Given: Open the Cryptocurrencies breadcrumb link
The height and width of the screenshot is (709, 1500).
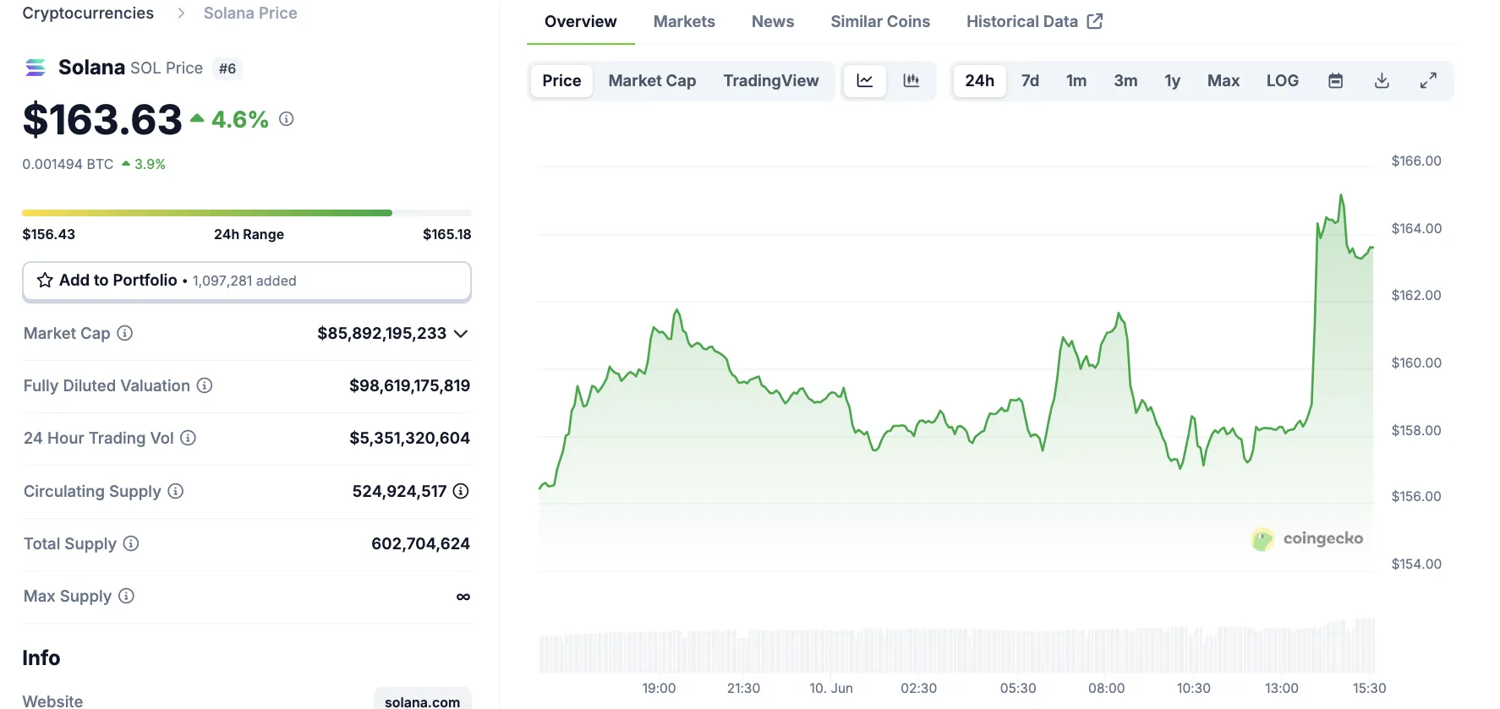Looking at the screenshot, I should (x=88, y=14).
